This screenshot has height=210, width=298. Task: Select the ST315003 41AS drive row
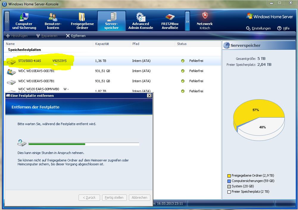click(113, 61)
